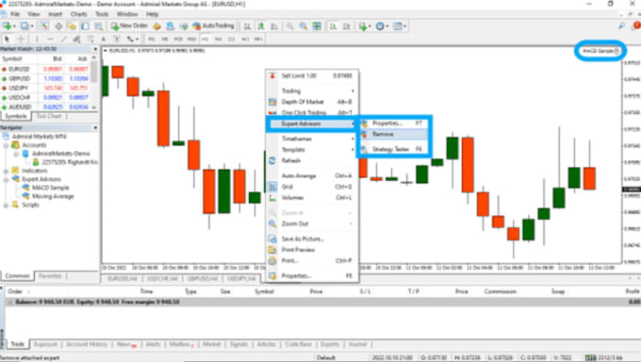Click the Tile Windows grid icon
The height and width of the screenshot is (362, 641).
(317, 25)
